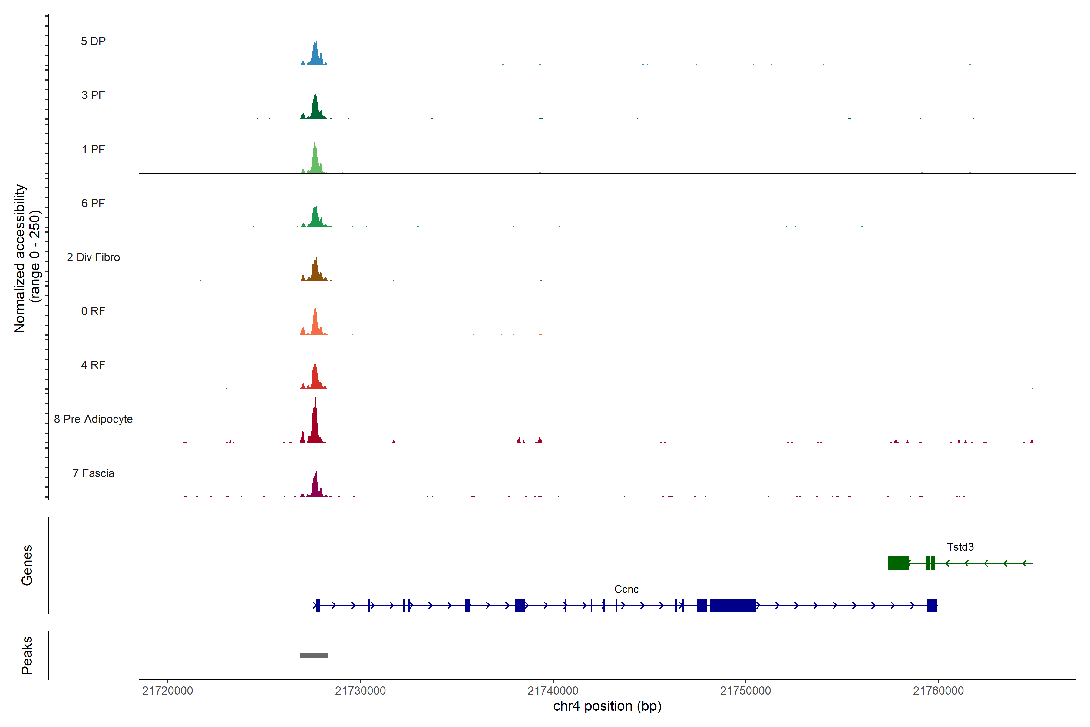The height and width of the screenshot is (727, 1090).
Task: Click the 21740000 axis tick label
Action: point(553,691)
